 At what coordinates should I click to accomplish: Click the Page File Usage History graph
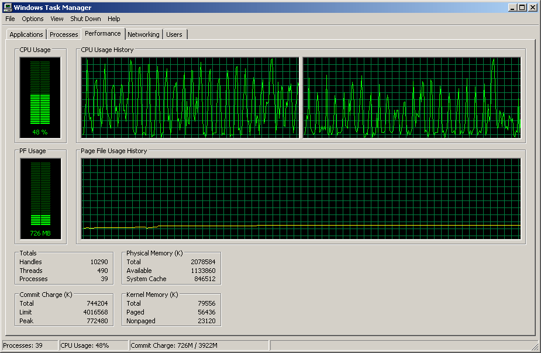coord(301,199)
